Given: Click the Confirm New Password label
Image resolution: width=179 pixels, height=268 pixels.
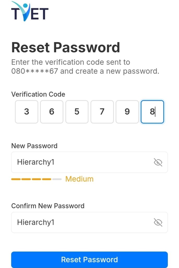Looking at the screenshot, I should click(48, 206).
